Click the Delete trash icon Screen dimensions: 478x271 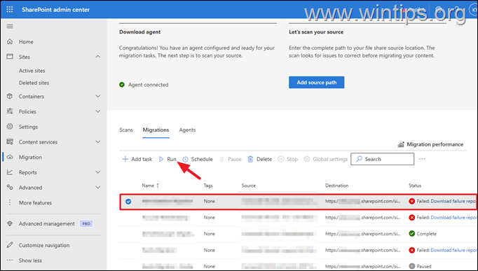(x=250, y=159)
